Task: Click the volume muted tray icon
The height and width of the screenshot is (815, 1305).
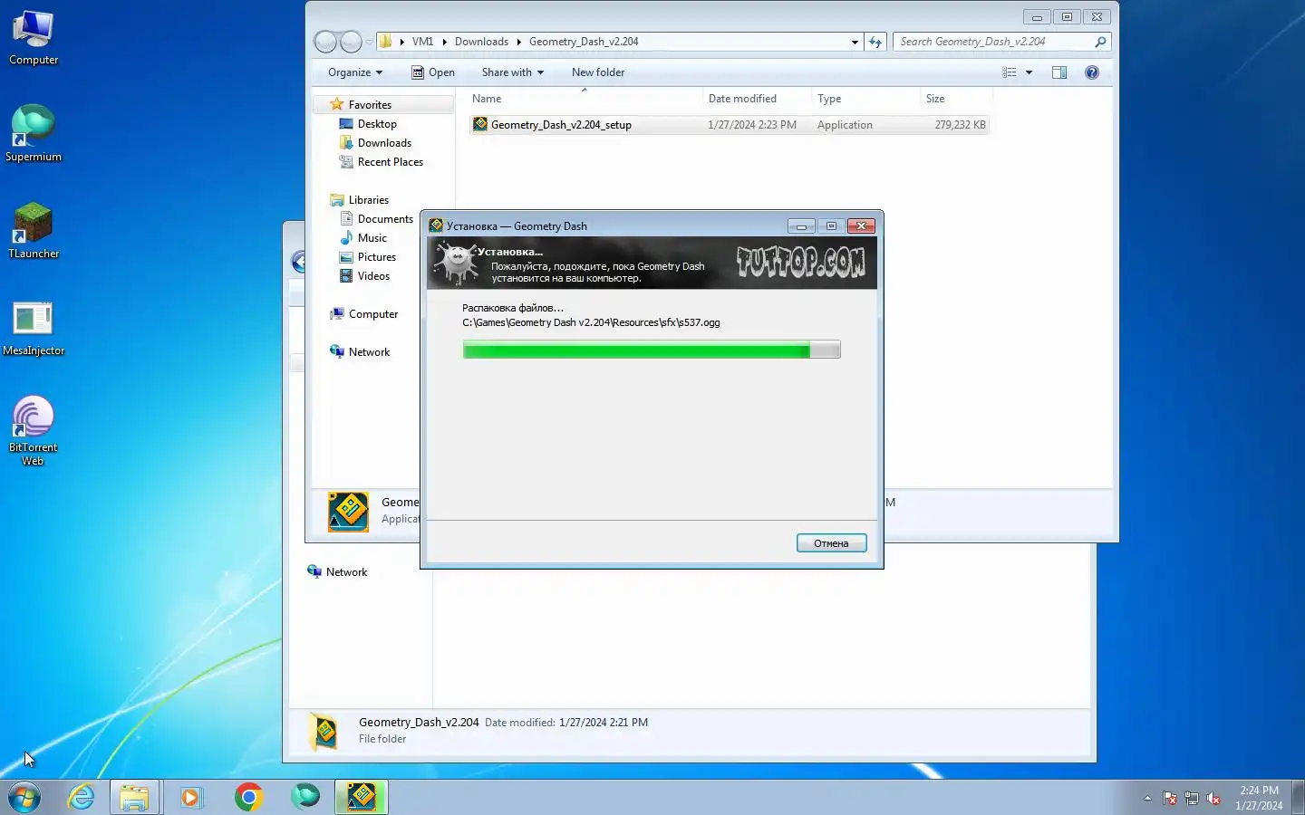Action: (x=1213, y=798)
